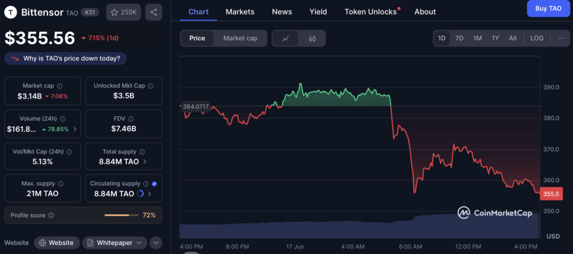Click the verified badge beside Circulating supply

coord(154,184)
